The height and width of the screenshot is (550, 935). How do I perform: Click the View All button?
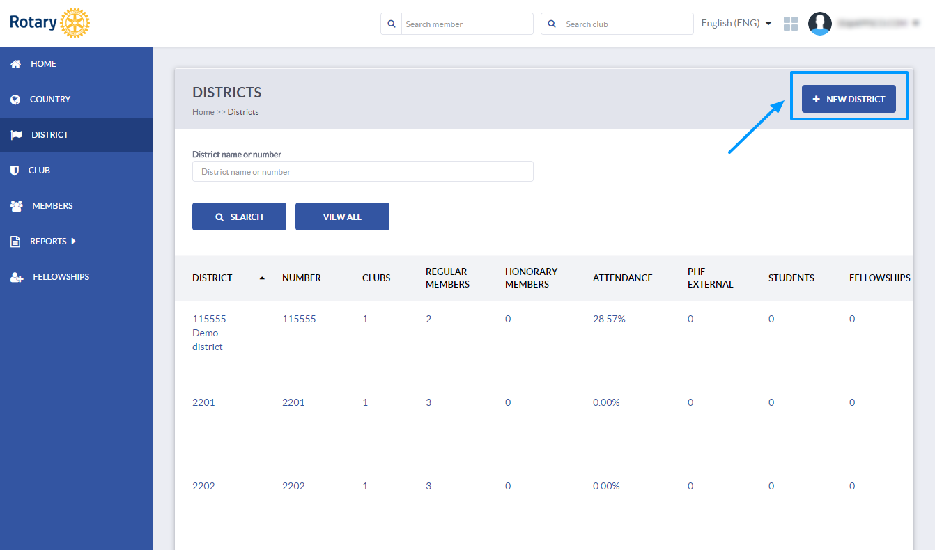pos(342,217)
